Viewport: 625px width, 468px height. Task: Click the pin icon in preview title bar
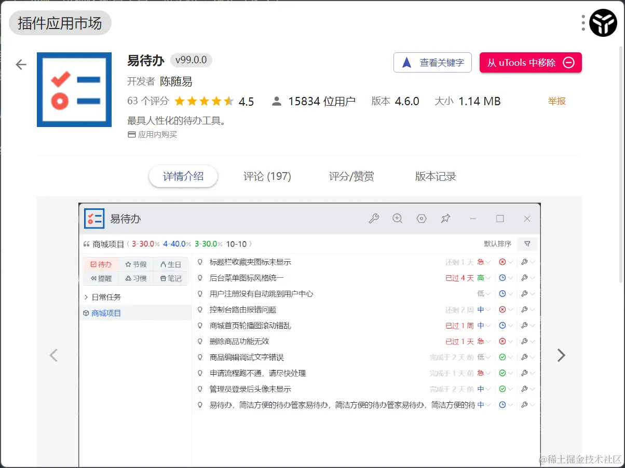coord(445,219)
